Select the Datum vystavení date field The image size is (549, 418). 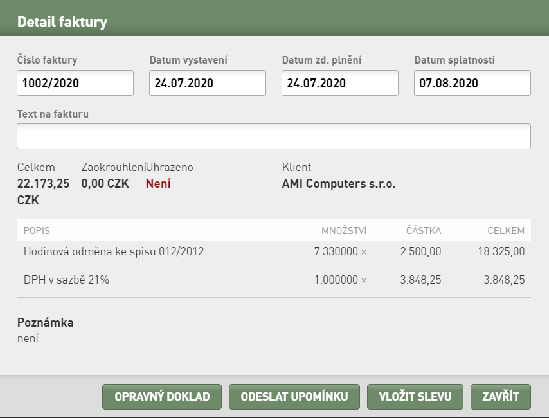coord(208,83)
